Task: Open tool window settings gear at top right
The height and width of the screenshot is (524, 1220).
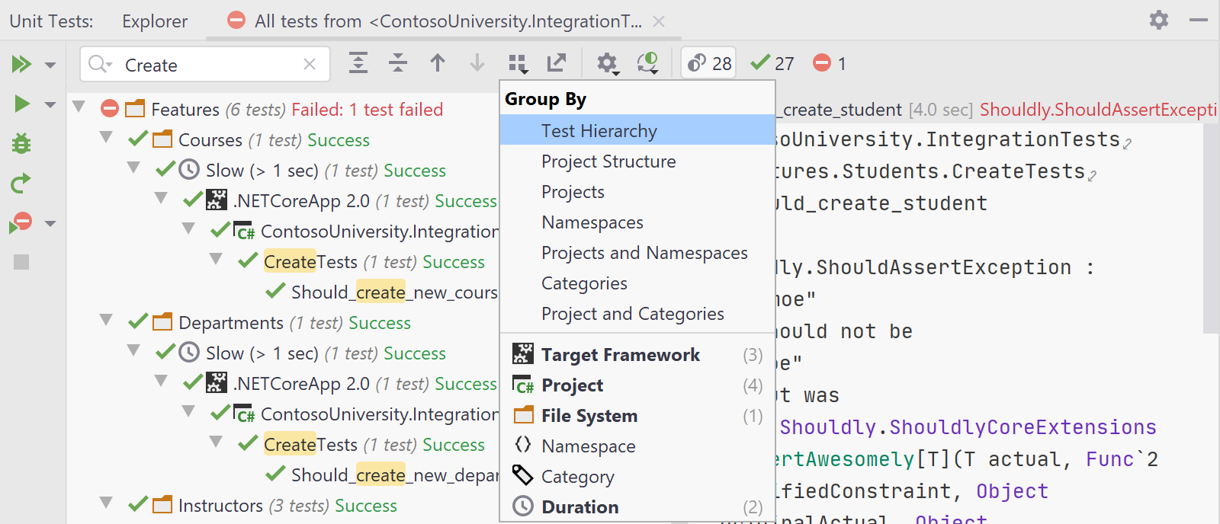Action: point(1159,20)
